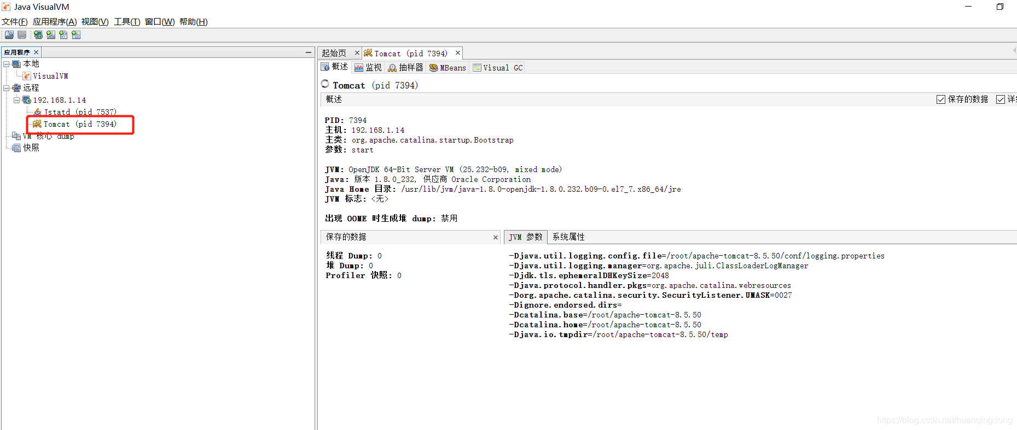Click the 远程 tree label

(31, 88)
